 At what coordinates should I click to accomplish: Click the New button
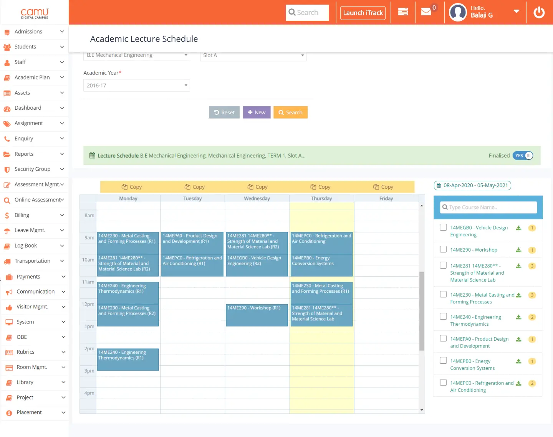(x=257, y=112)
